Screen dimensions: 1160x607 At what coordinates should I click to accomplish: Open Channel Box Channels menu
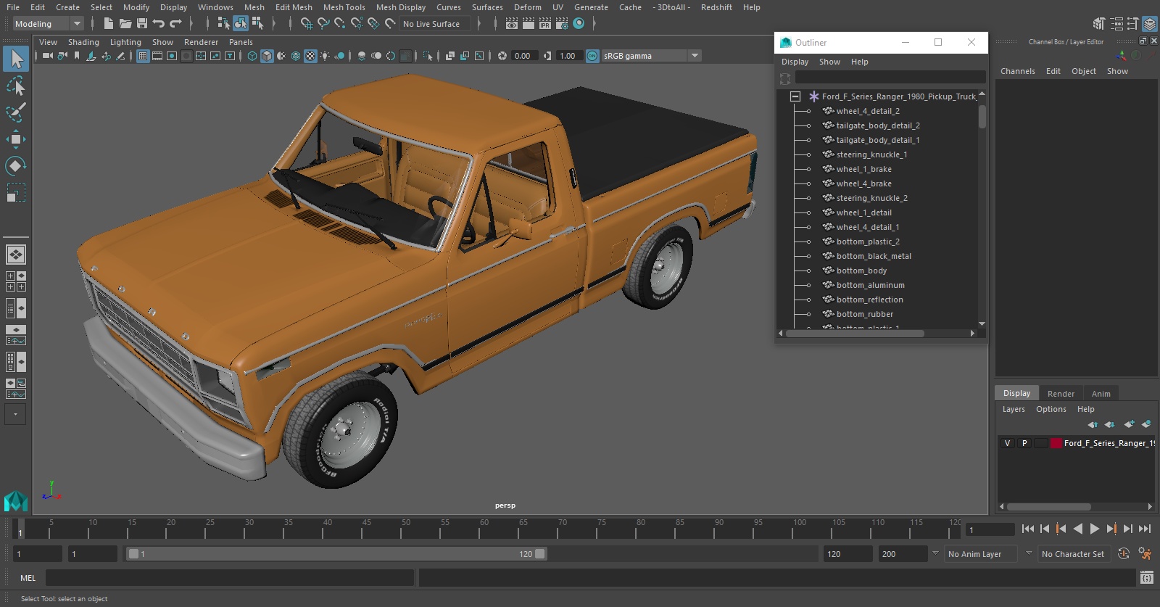(1017, 71)
